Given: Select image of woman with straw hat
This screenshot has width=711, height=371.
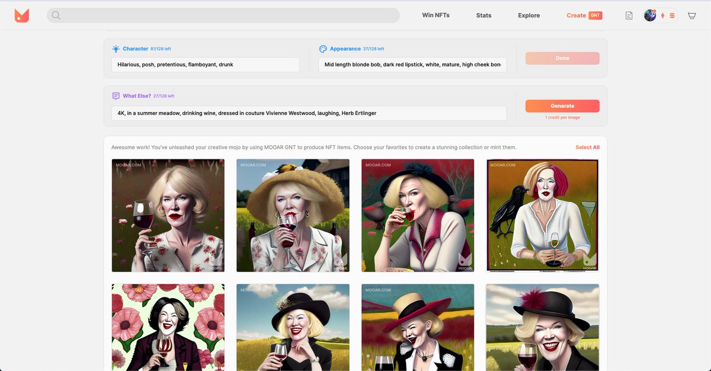Looking at the screenshot, I should 293,215.
